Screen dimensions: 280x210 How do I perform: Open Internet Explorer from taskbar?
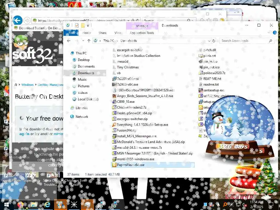[47, 205]
